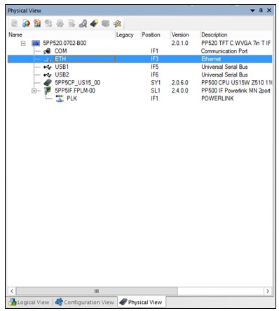Click the PP520 TFT C WVGA description
The height and width of the screenshot is (311, 279).
point(236,43)
